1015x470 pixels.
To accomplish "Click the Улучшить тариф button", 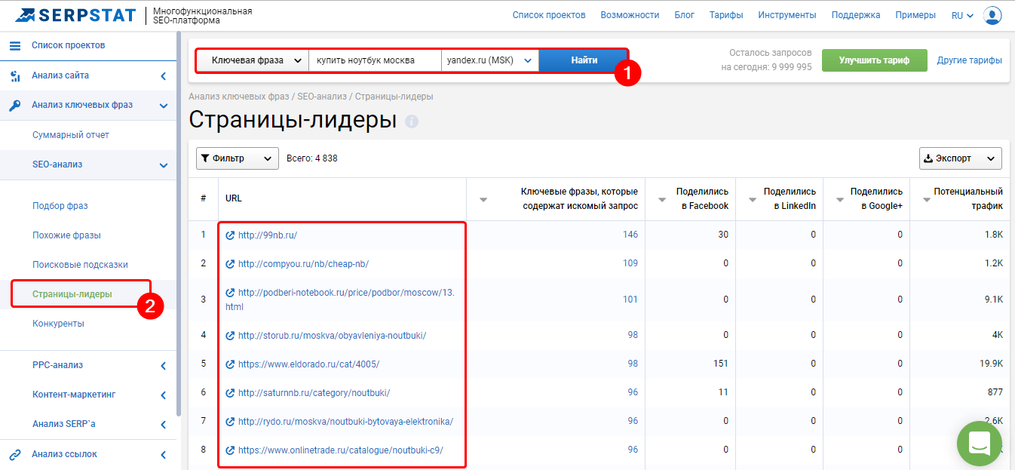I will point(875,60).
